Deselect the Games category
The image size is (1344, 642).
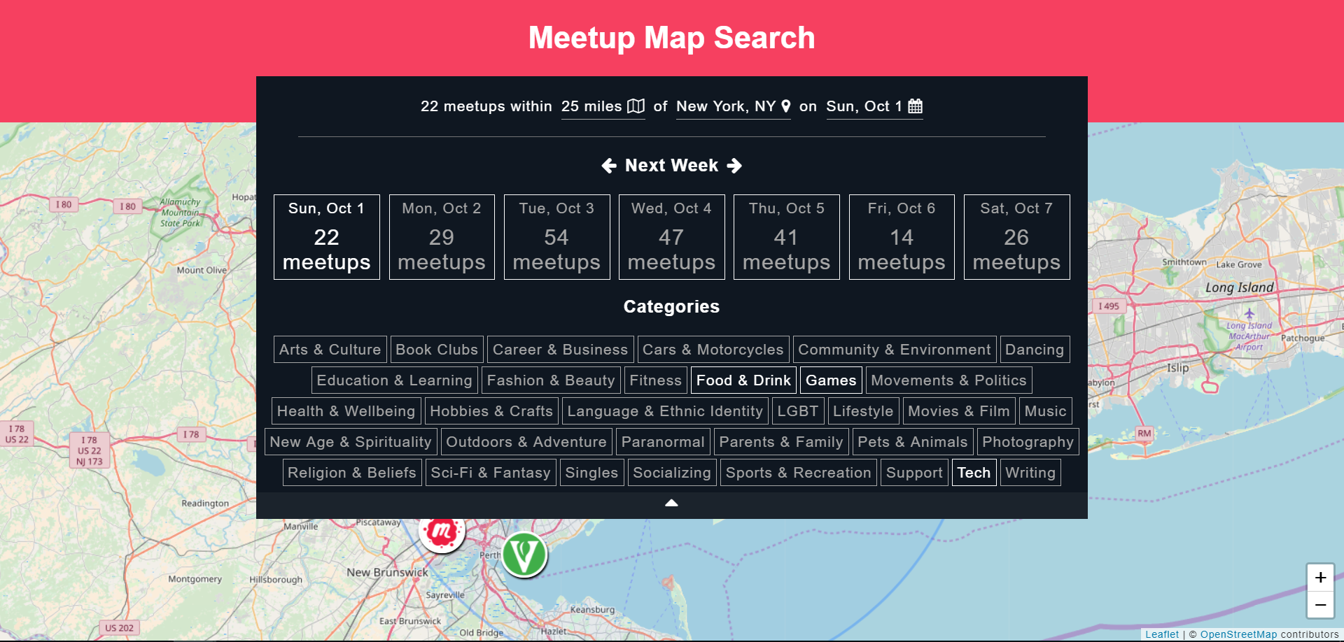831,380
